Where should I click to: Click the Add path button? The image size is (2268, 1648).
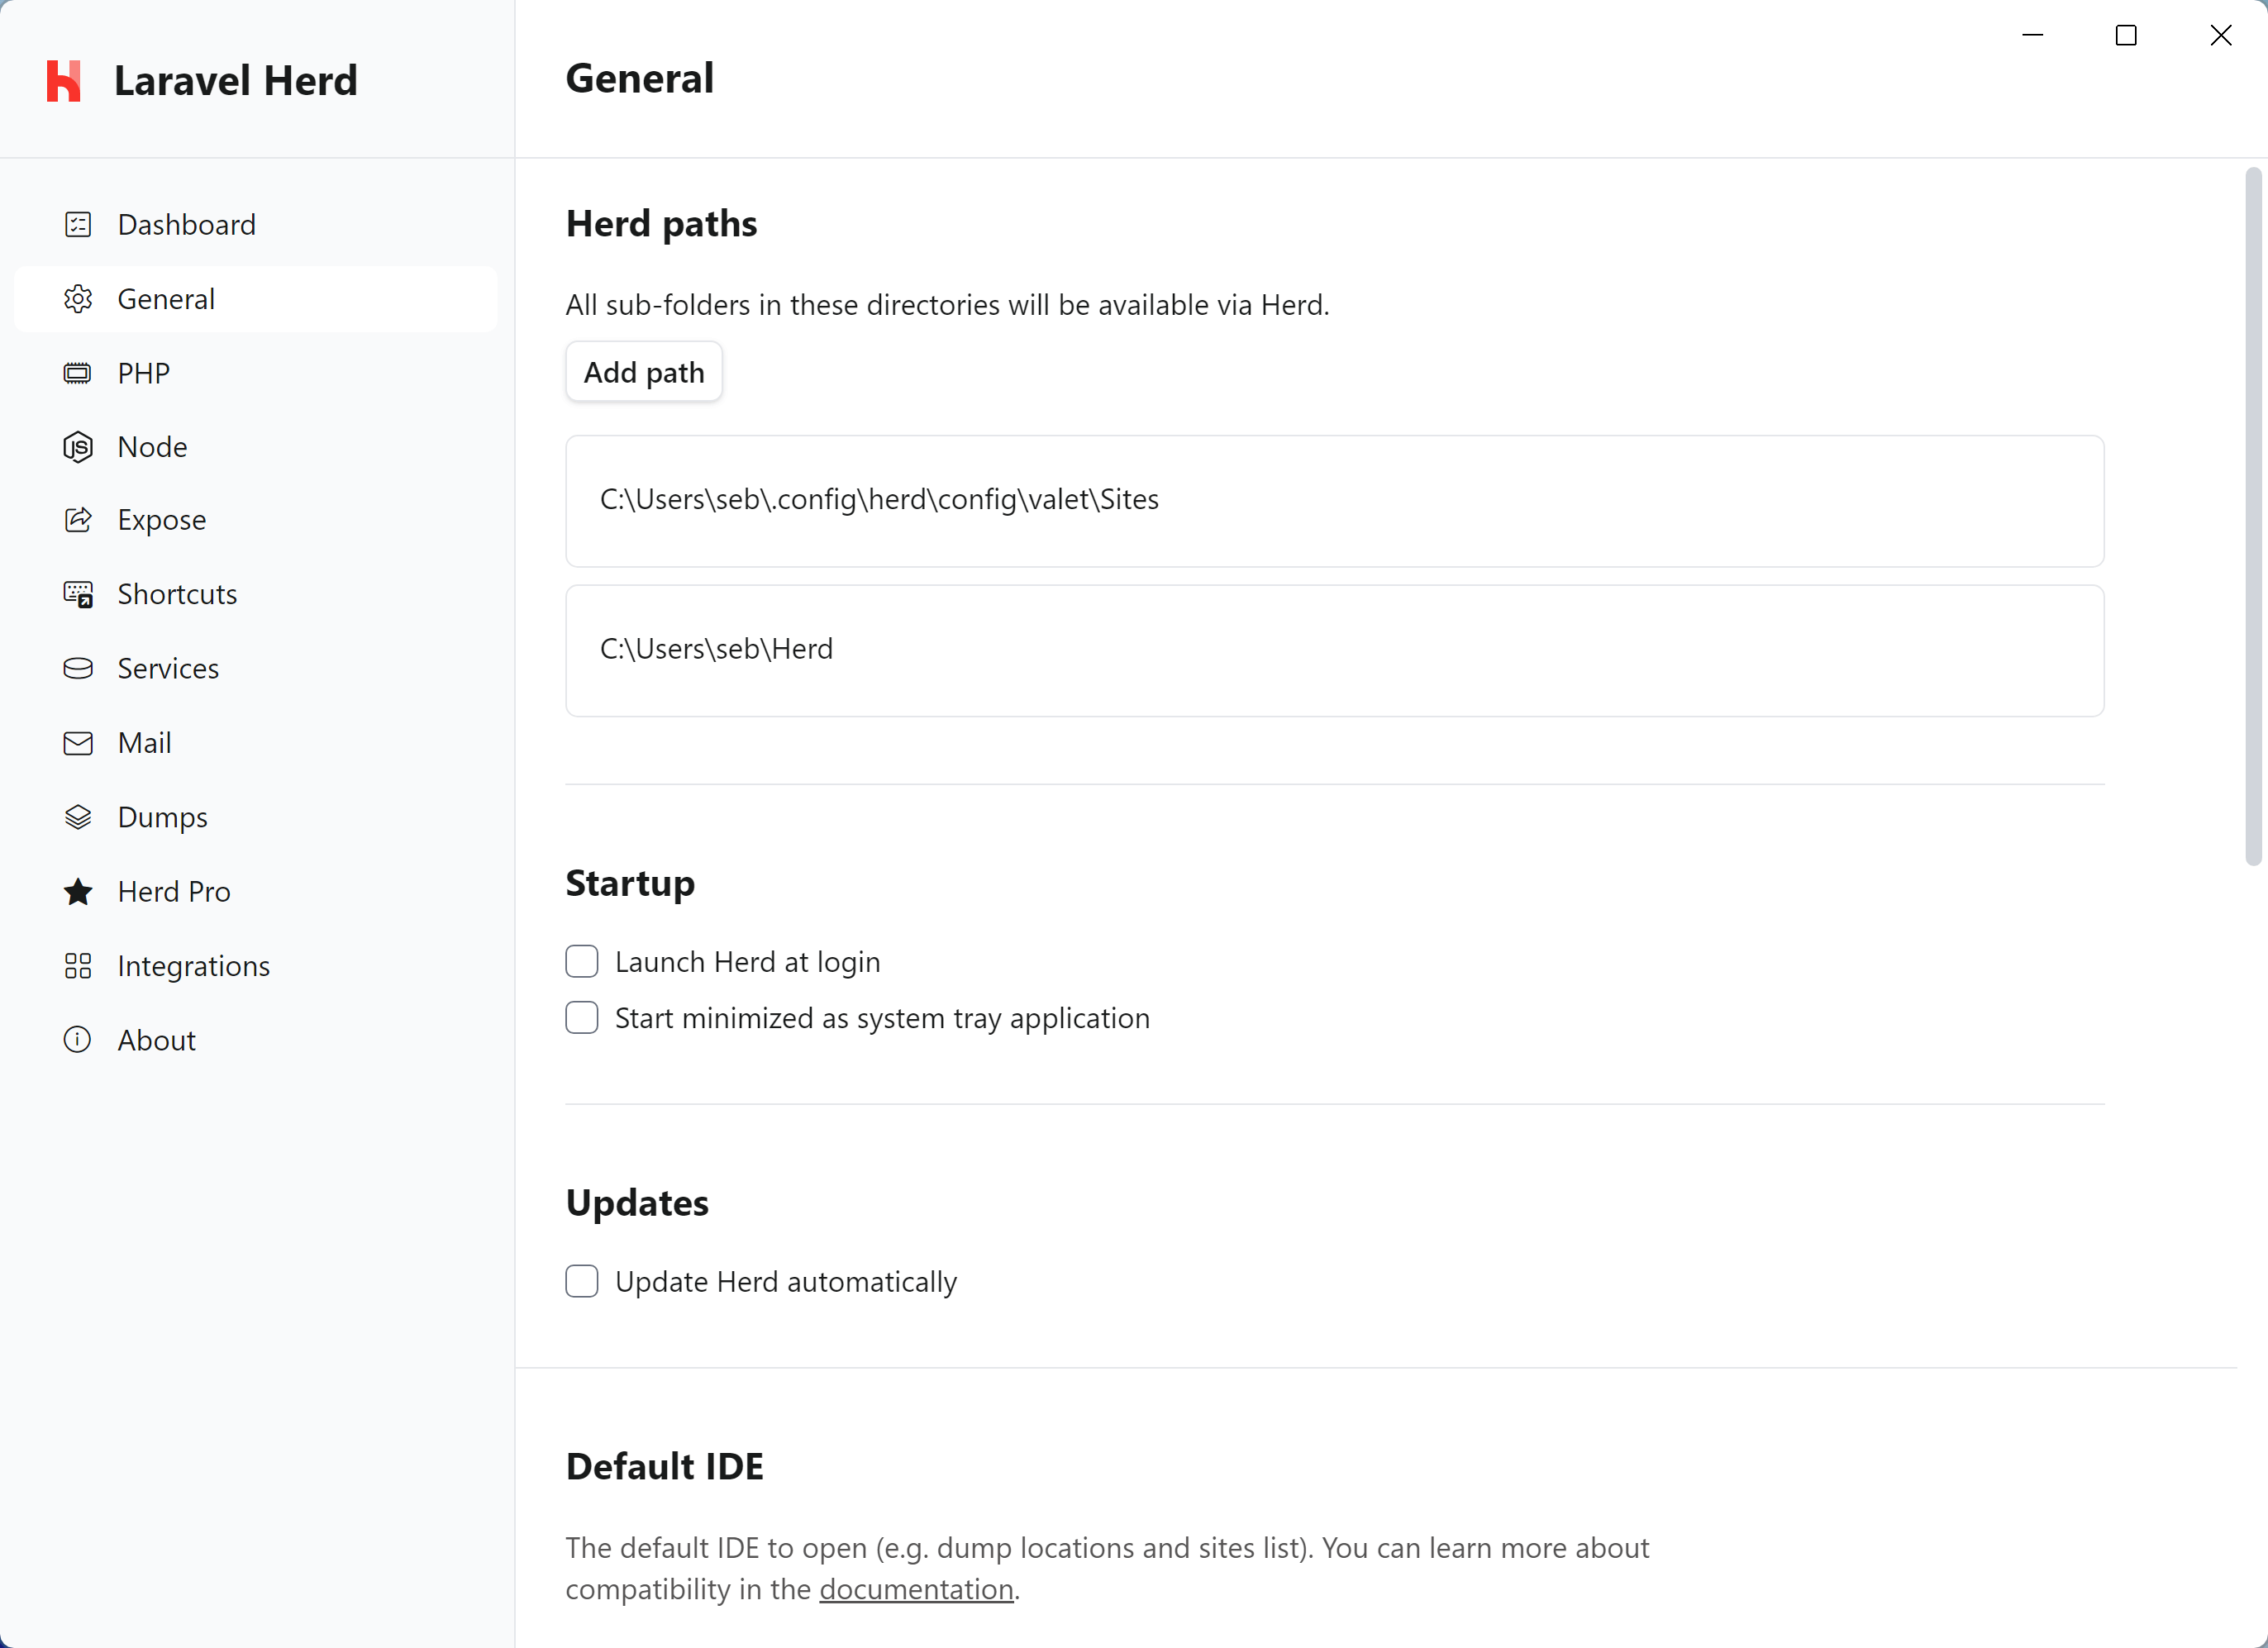point(643,371)
